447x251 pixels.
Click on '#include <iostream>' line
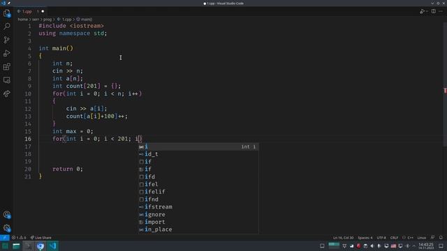(71, 26)
